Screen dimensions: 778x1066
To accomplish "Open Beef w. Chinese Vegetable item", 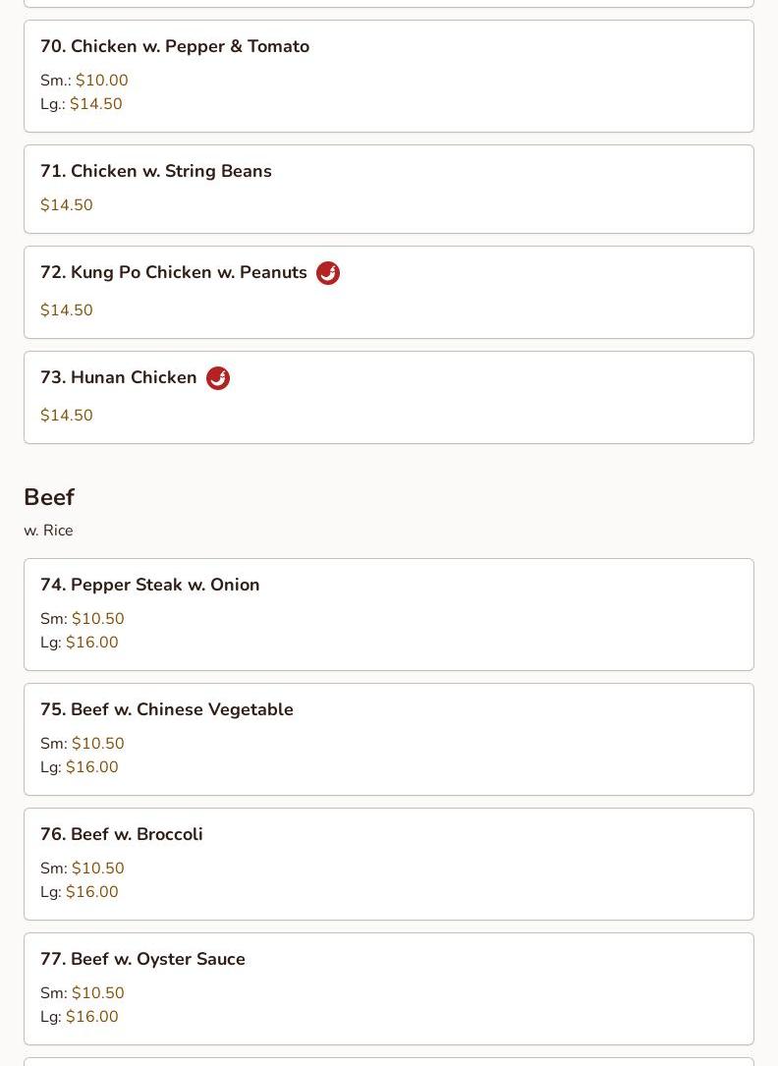I will 167,709.
